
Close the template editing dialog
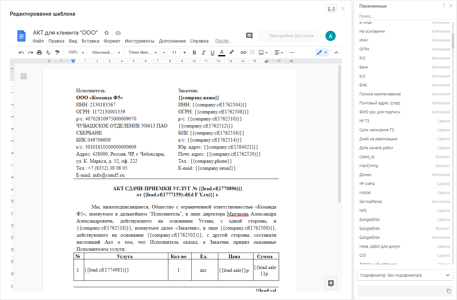(x=343, y=9)
